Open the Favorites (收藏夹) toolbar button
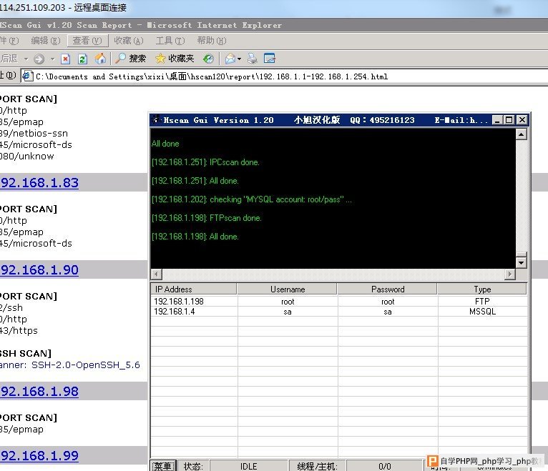 tap(175, 59)
